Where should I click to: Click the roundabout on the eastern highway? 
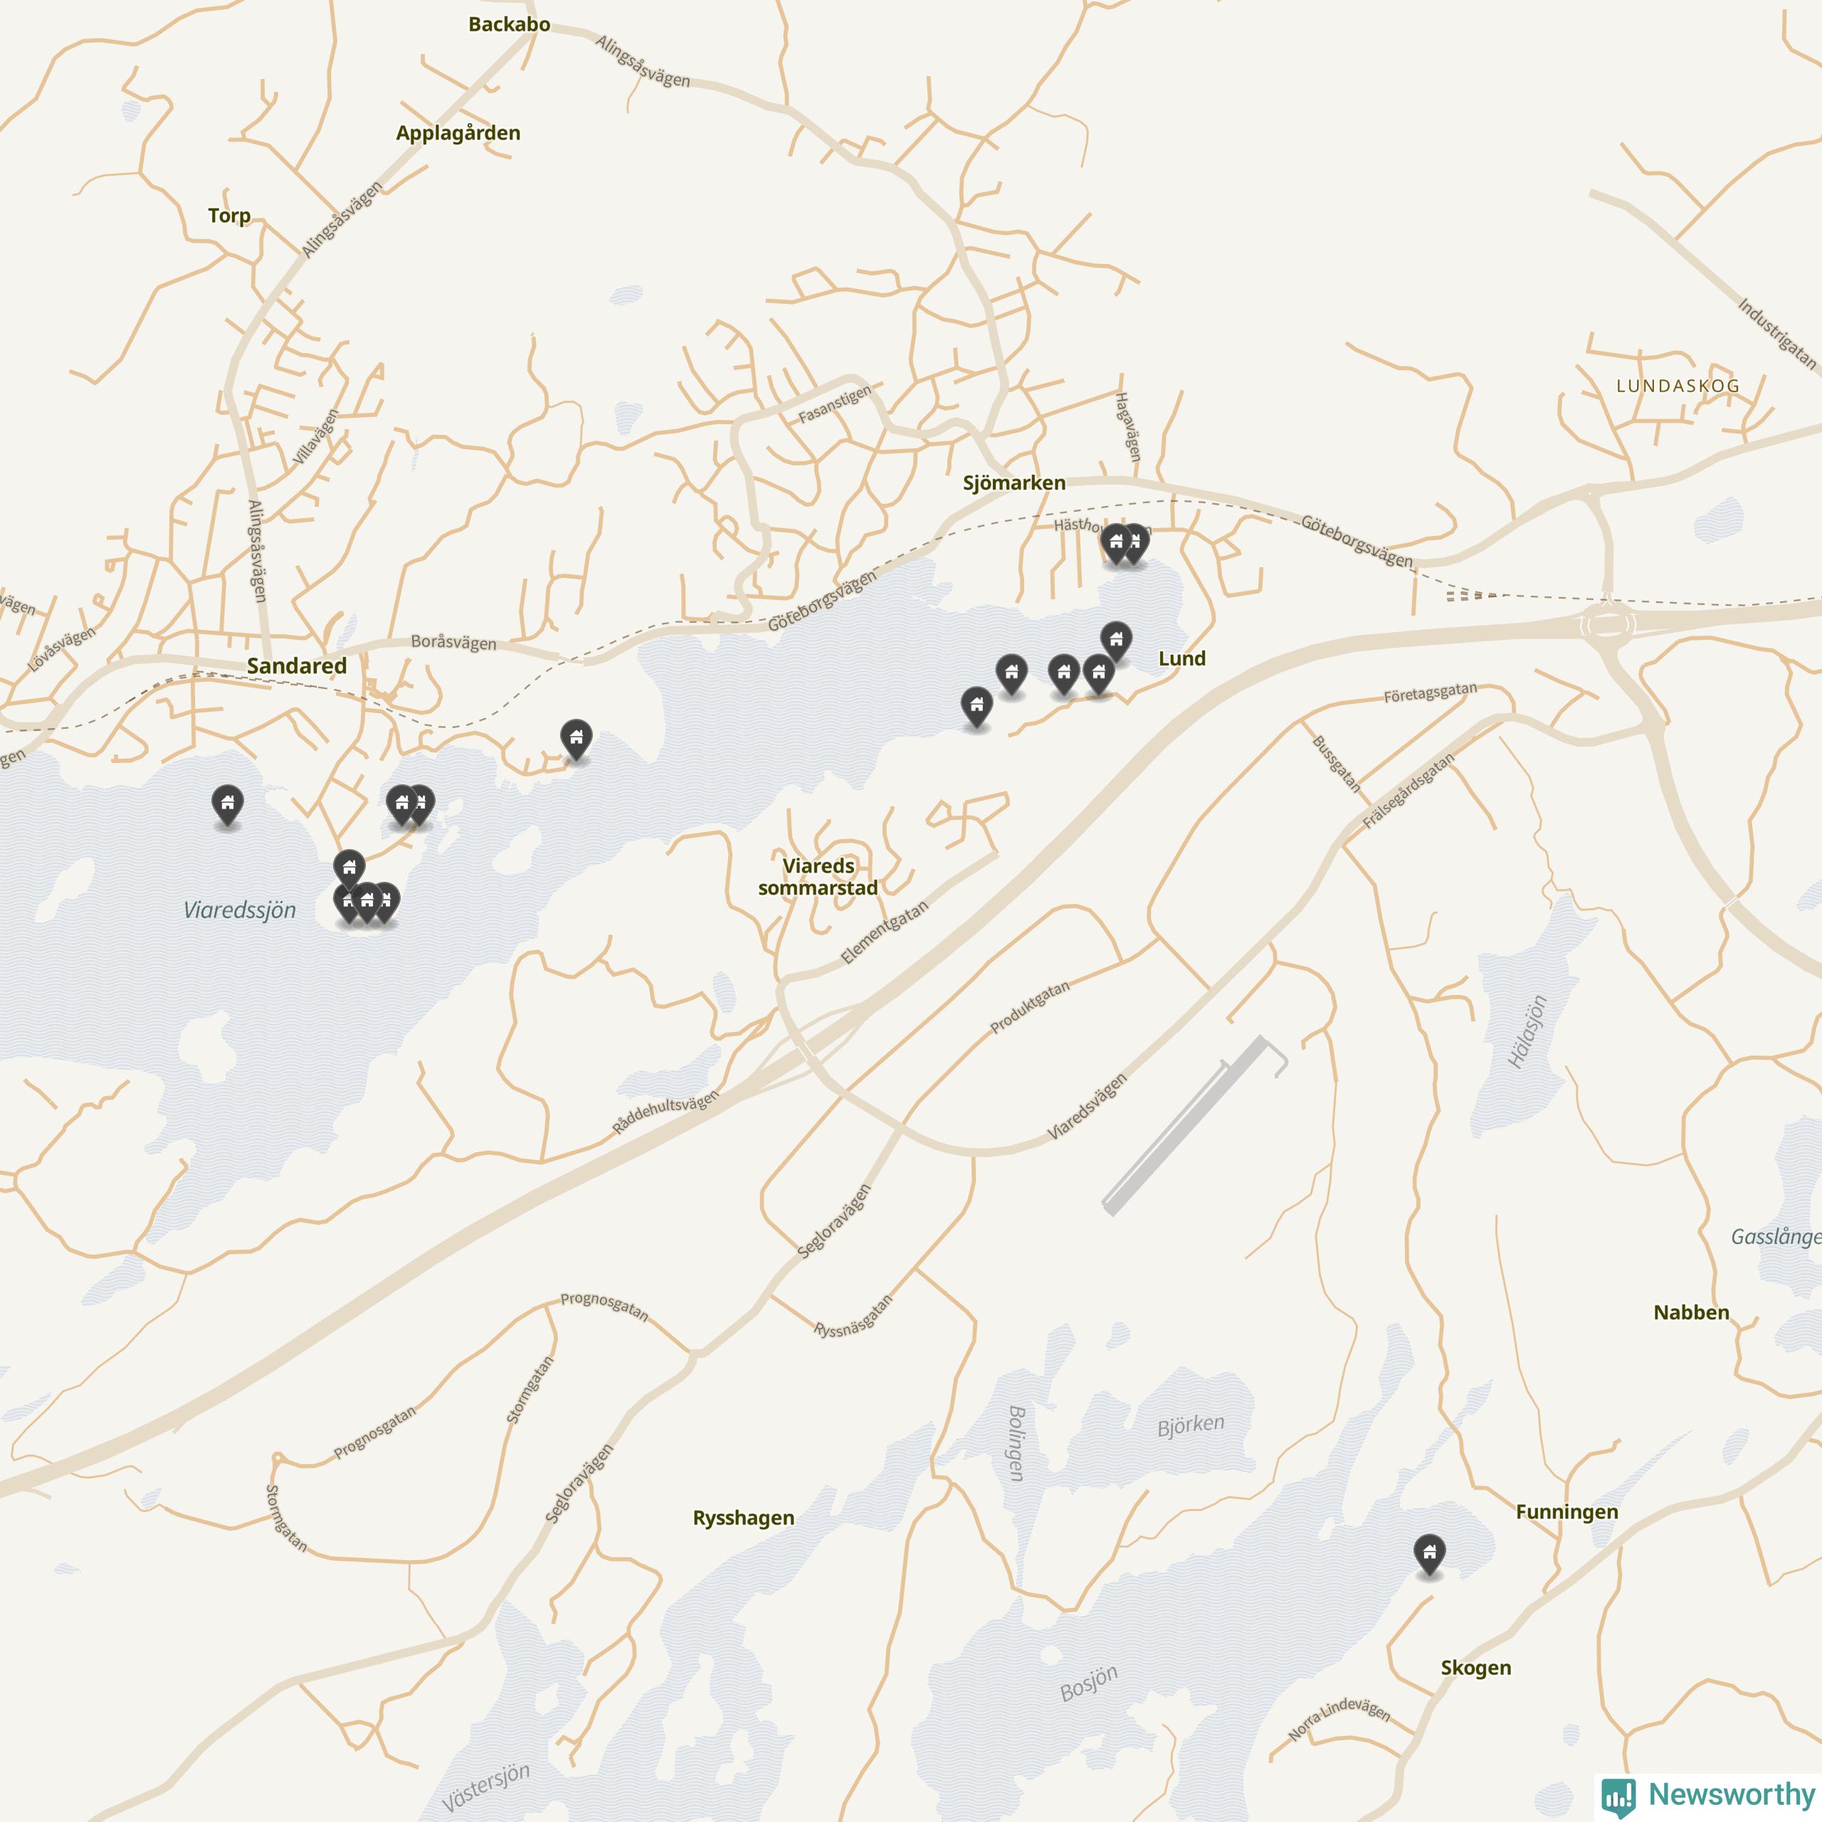1607,623
